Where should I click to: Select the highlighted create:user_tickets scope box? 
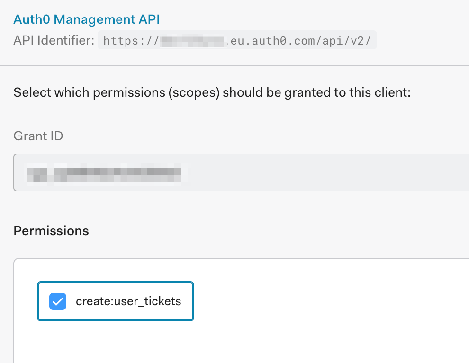pyautogui.click(x=116, y=301)
